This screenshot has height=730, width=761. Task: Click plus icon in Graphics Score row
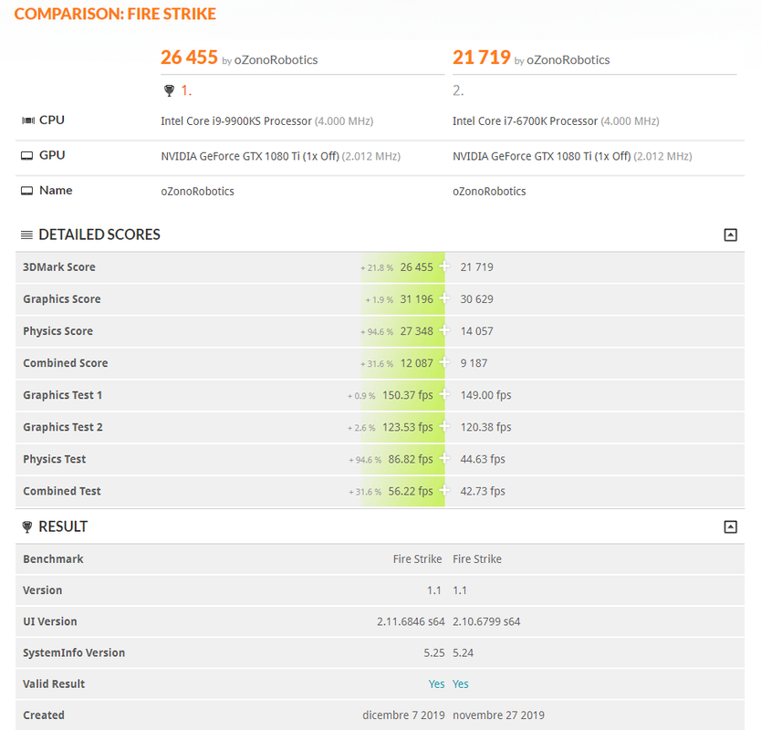pyautogui.click(x=444, y=298)
